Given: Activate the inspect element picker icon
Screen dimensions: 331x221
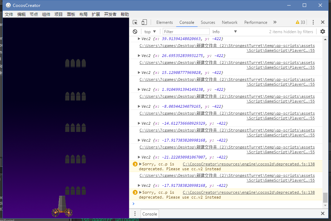Looking at the screenshot, I should [135, 22].
